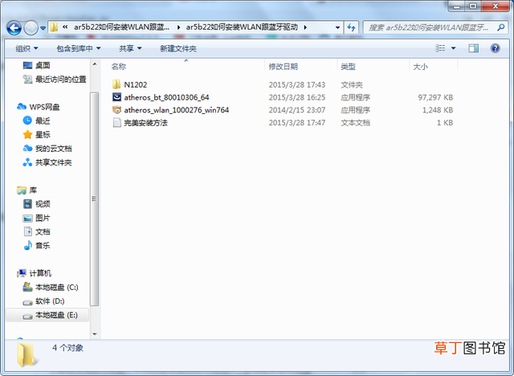514x376 pixels.
Task: Open the Help question-mark icon
Action: coord(495,48)
